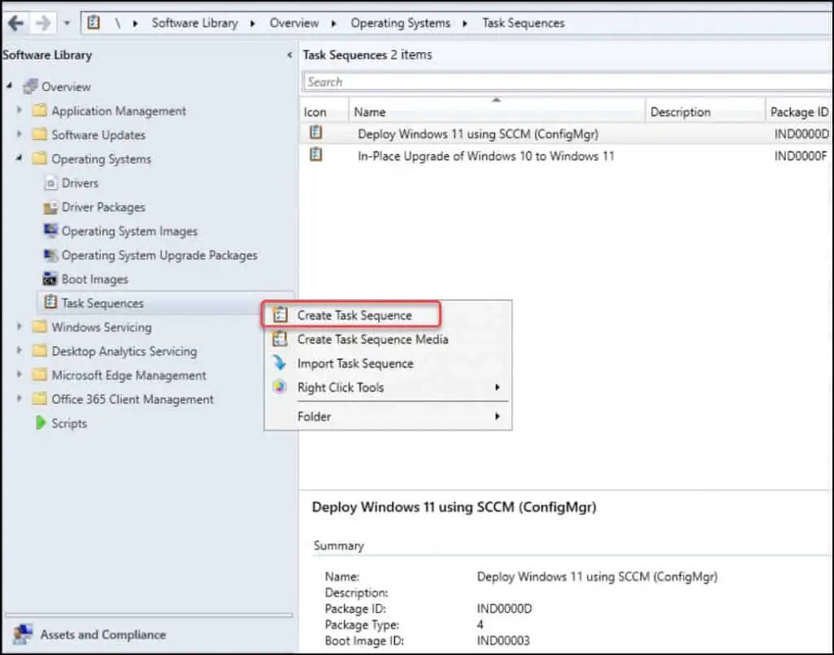Image resolution: width=834 pixels, height=655 pixels.
Task: Click the Assets and Compliance icon
Action: tap(23, 634)
